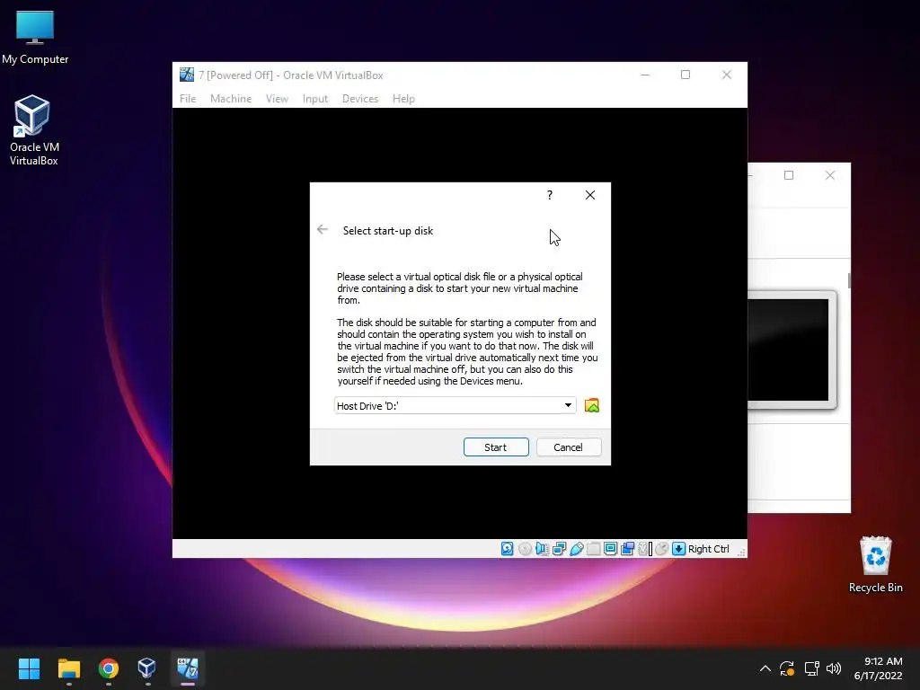Close the Select start-up disk dialog
This screenshot has width=920, height=690.
[590, 195]
